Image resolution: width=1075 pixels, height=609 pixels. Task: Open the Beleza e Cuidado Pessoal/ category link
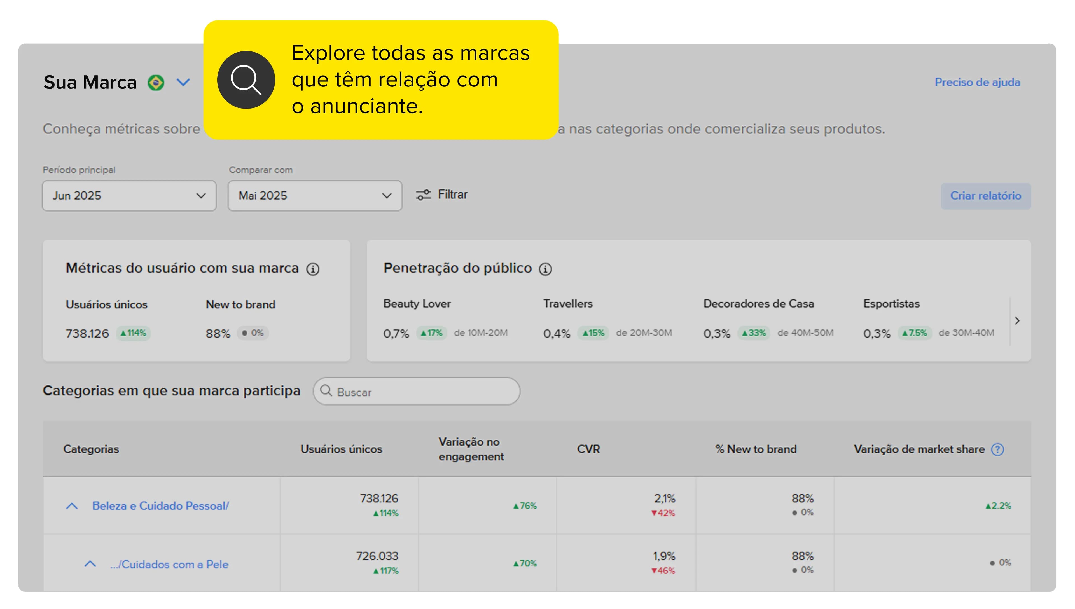[161, 506]
